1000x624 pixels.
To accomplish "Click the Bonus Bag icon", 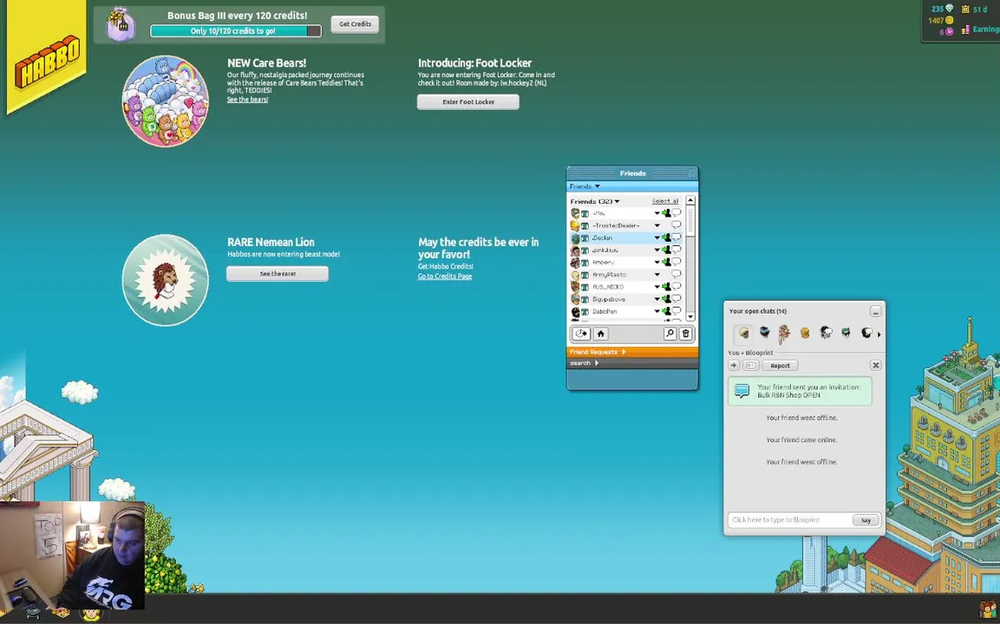I will click(x=121, y=25).
